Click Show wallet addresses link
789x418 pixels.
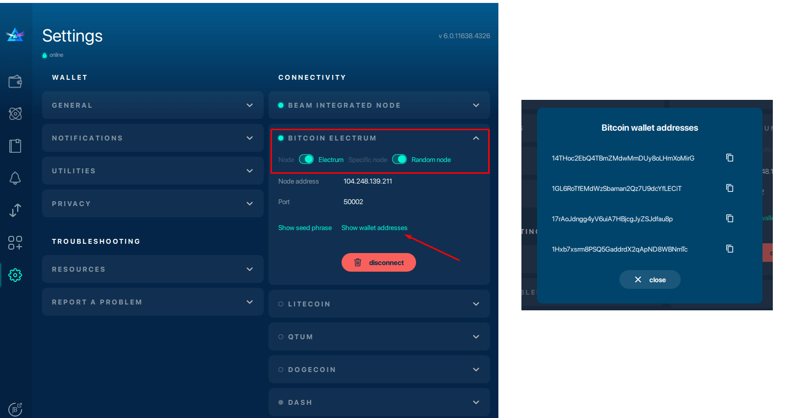(x=374, y=228)
